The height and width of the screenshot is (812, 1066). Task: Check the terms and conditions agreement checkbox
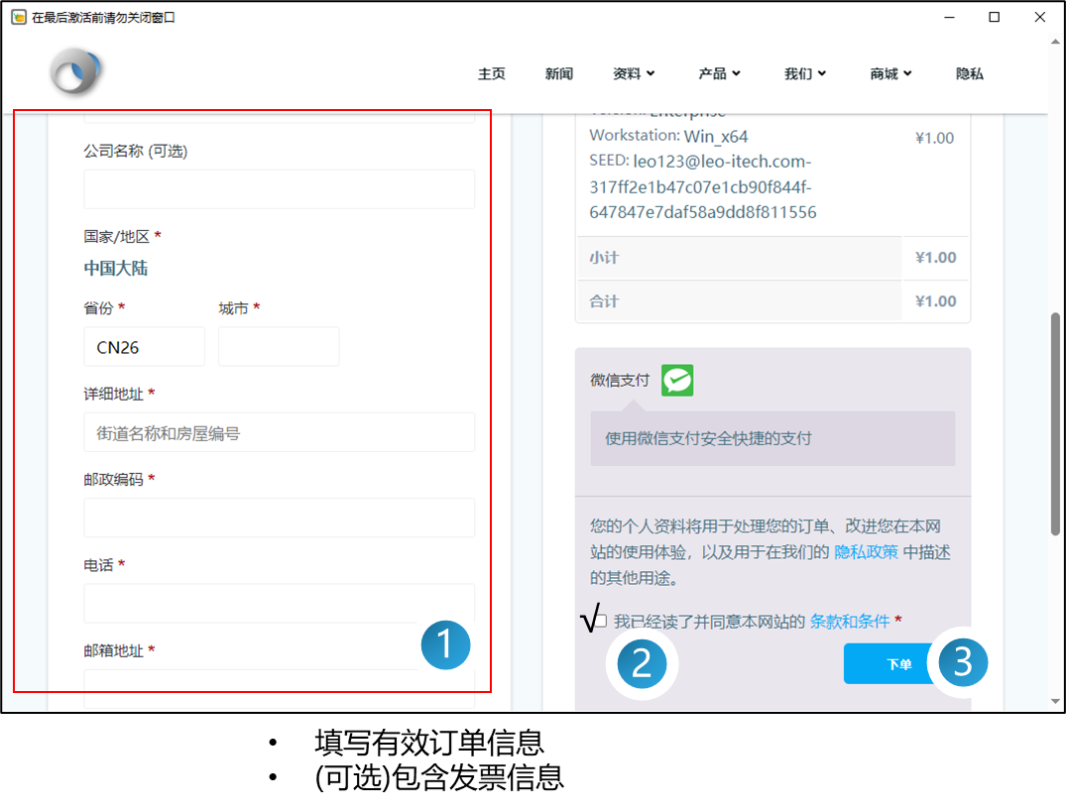coord(600,621)
